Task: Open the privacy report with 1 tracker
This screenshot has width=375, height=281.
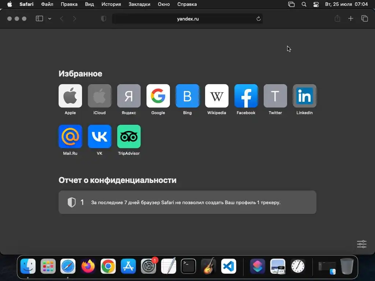Action: click(187, 202)
